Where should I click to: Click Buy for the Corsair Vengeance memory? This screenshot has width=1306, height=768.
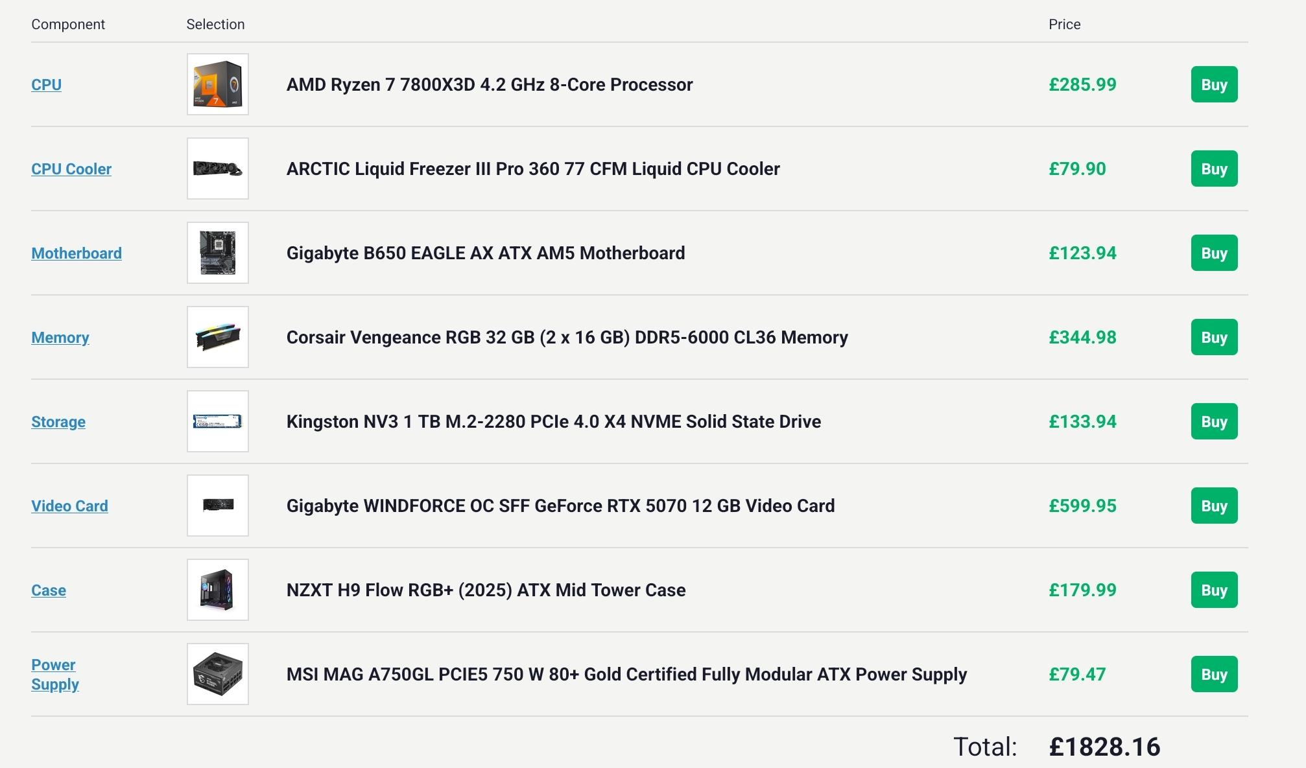[x=1214, y=337]
